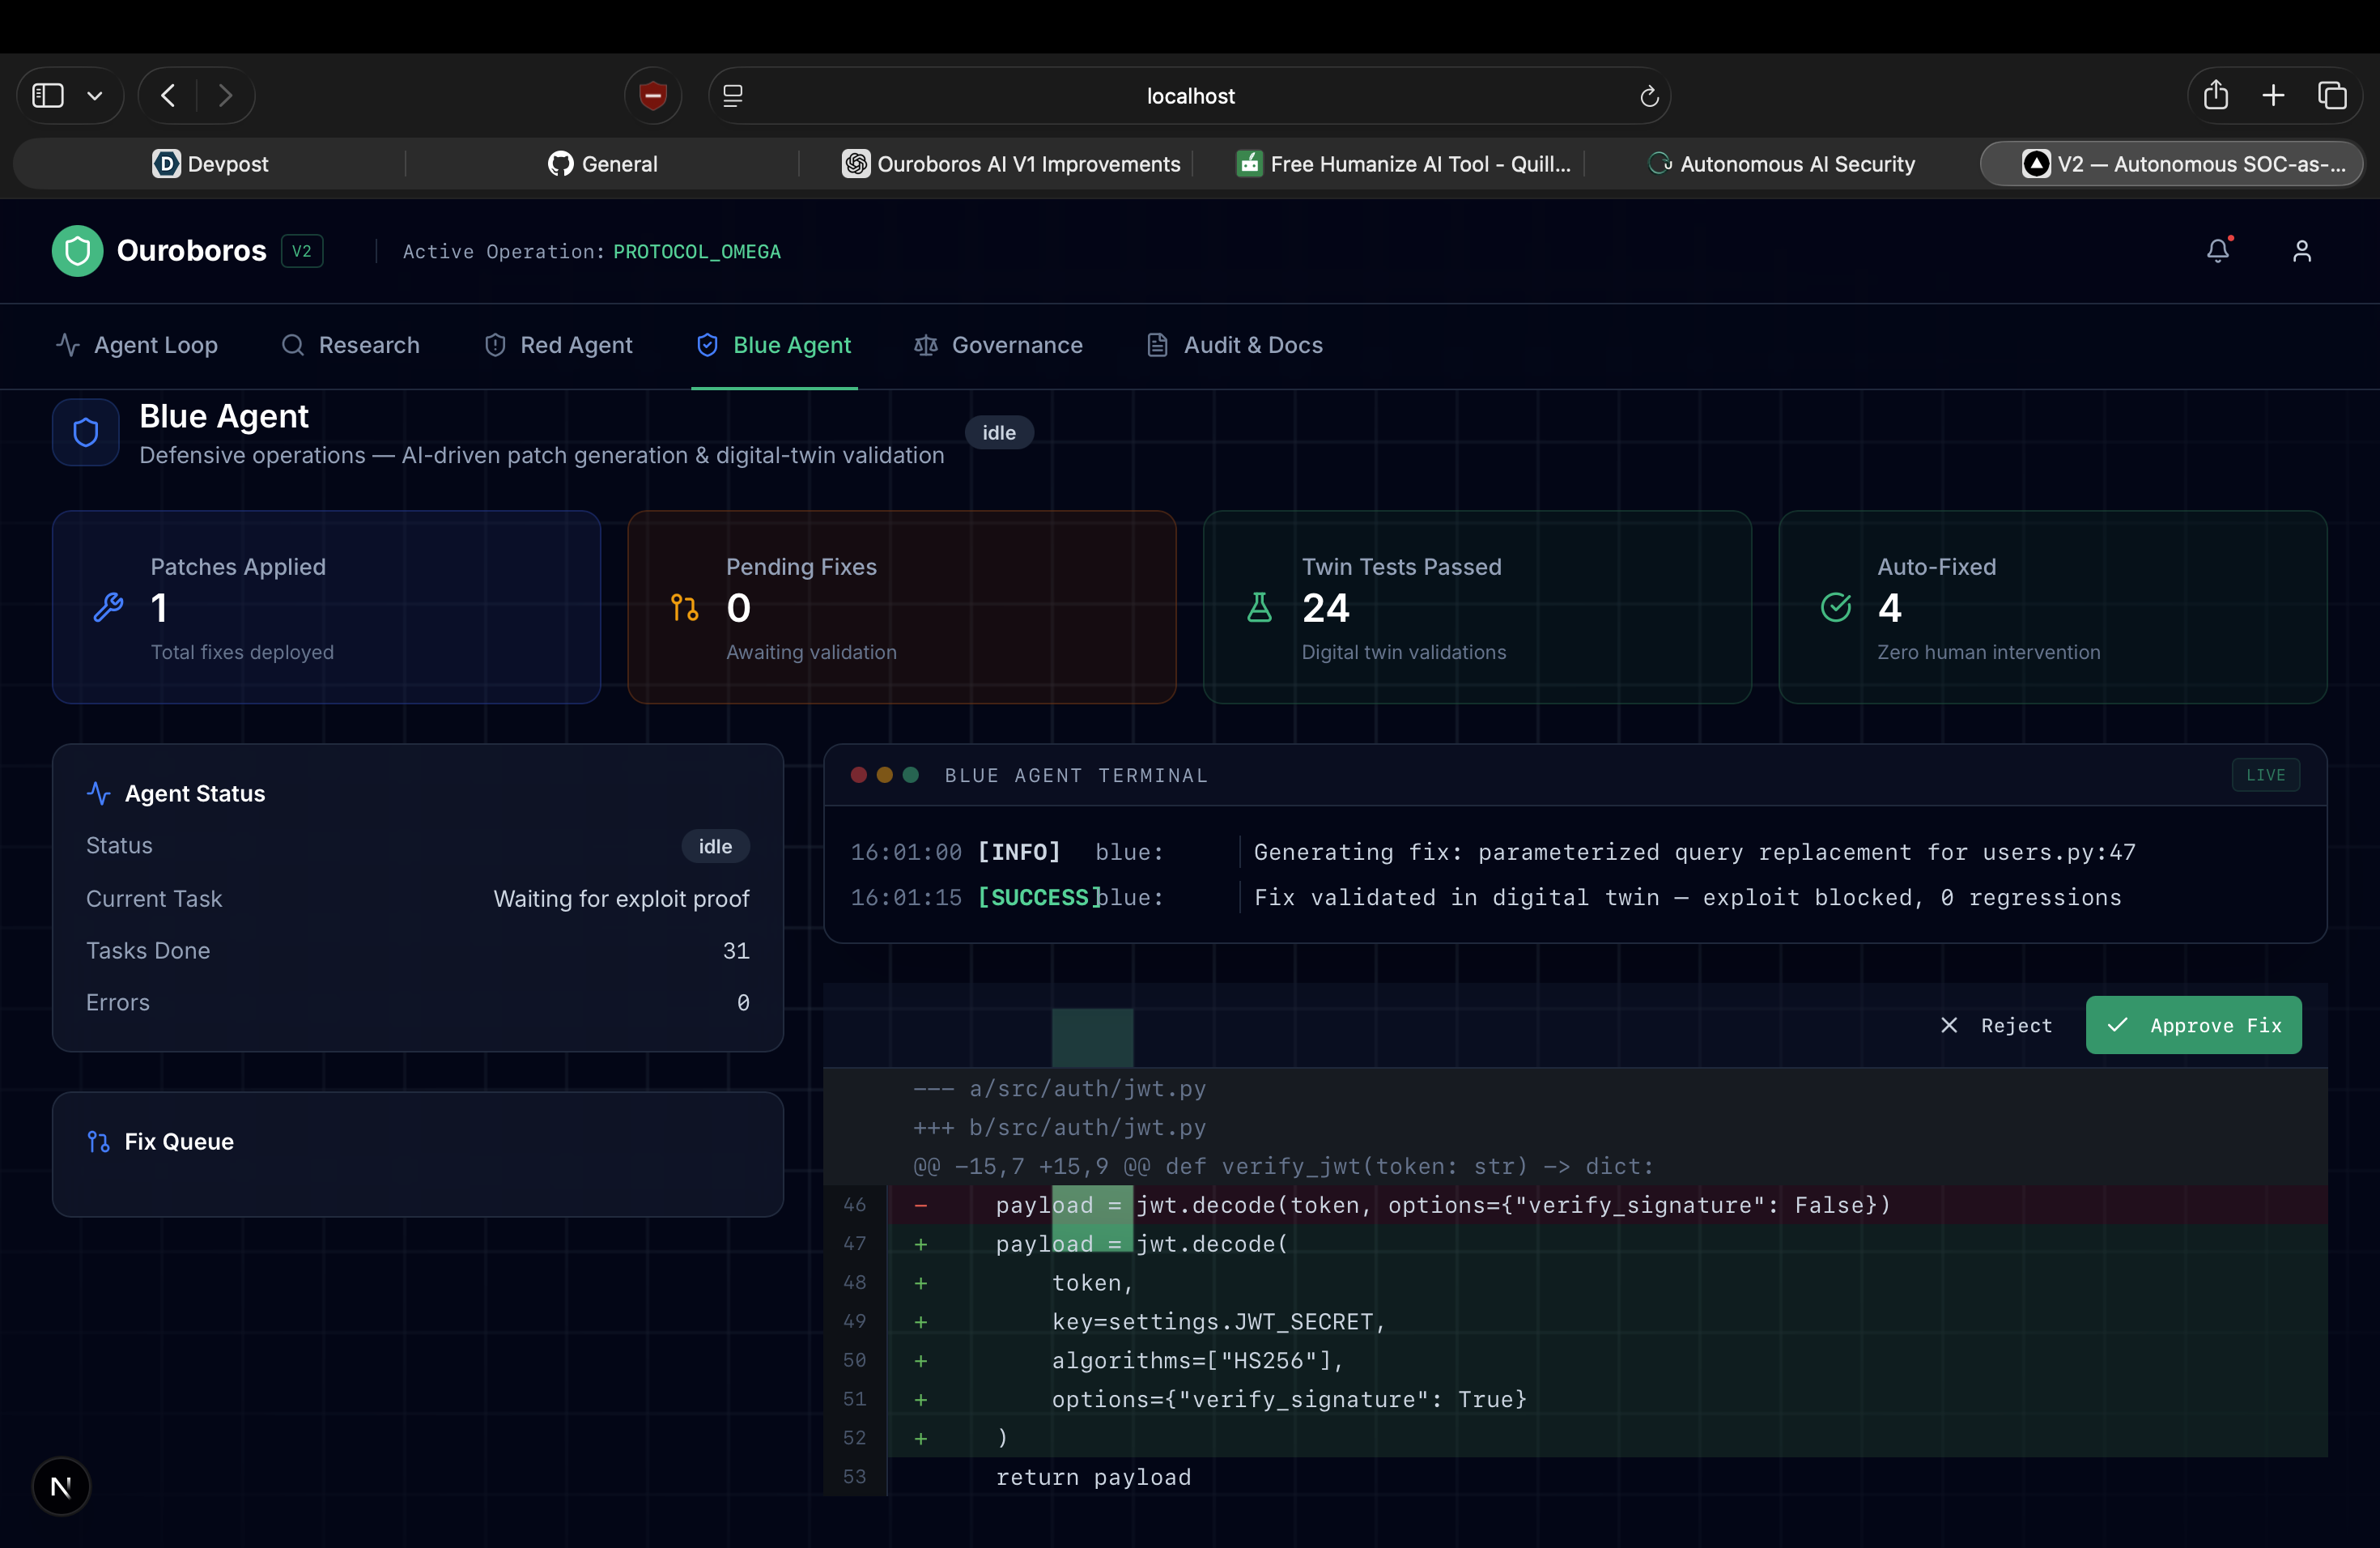Click the Ouroboros shield logo
2380x1548 pixels.
point(78,251)
